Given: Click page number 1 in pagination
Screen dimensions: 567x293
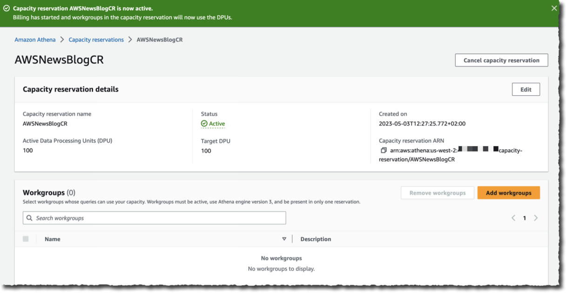Looking at the screenshot, I should click(524, 218).
